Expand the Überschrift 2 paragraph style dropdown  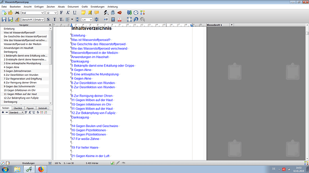[x=32, y=20]
